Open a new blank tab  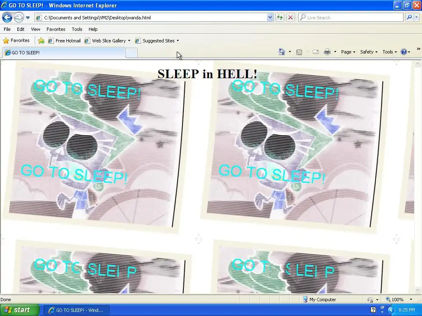click(x=131, y=53)
